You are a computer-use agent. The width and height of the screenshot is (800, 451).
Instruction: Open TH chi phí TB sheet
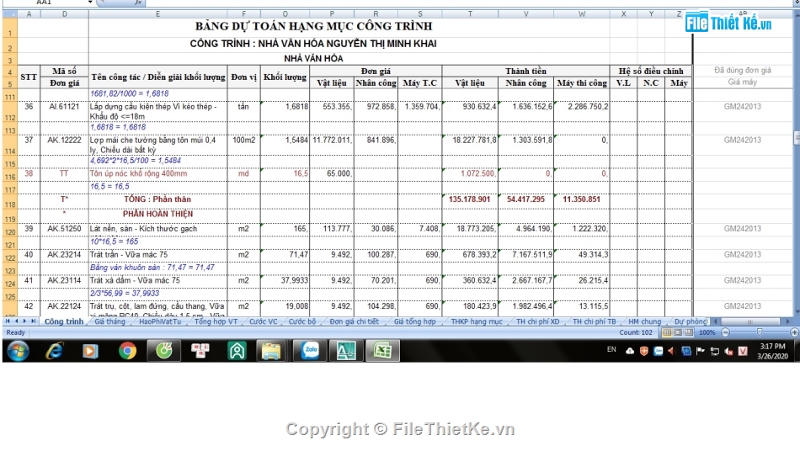pyautogui.click(x=595, y=321)
